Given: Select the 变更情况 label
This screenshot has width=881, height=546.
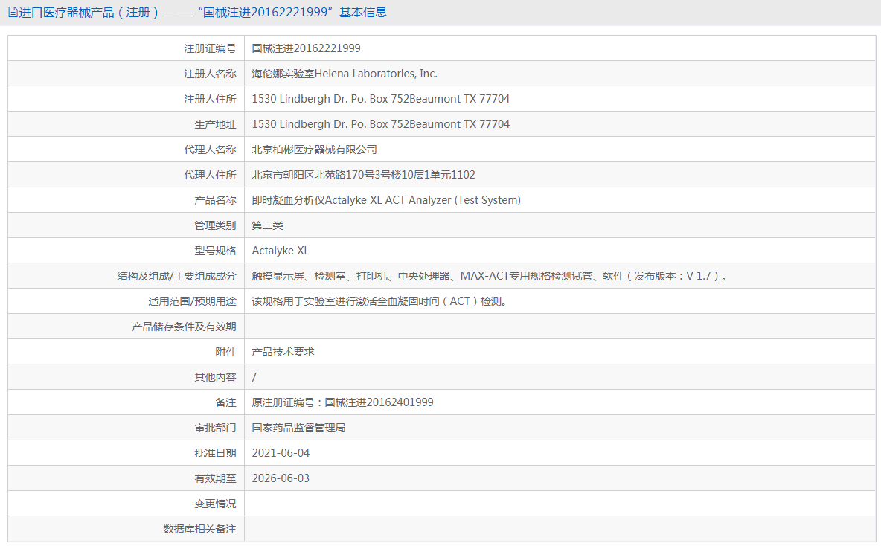Looking at the screenshot, I should coord(215,504).
